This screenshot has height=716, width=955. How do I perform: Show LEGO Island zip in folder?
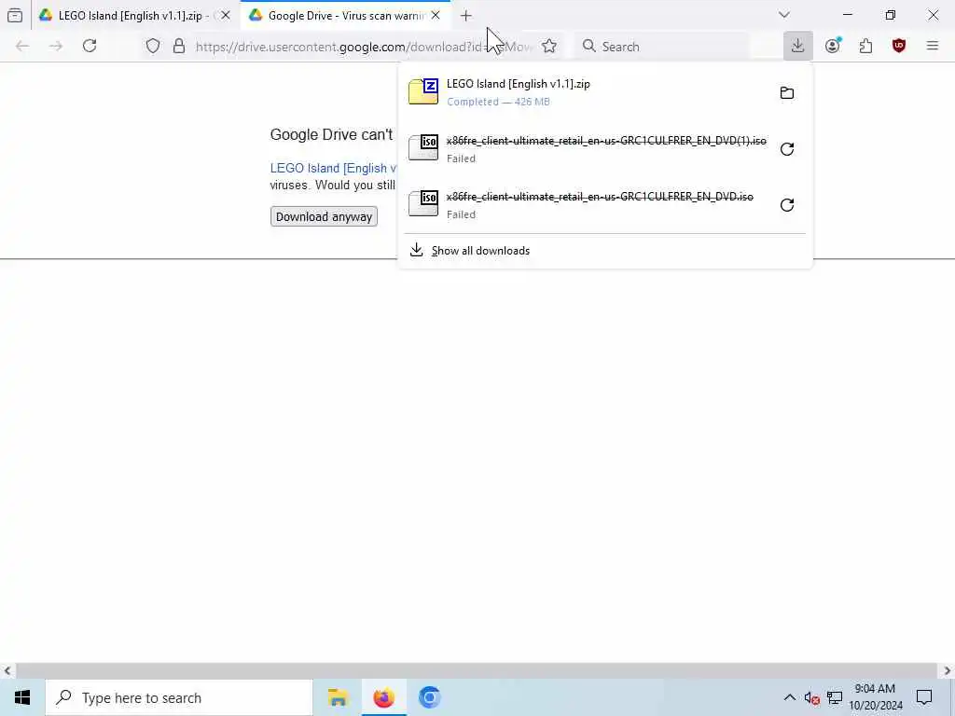[x=787, y=92]
